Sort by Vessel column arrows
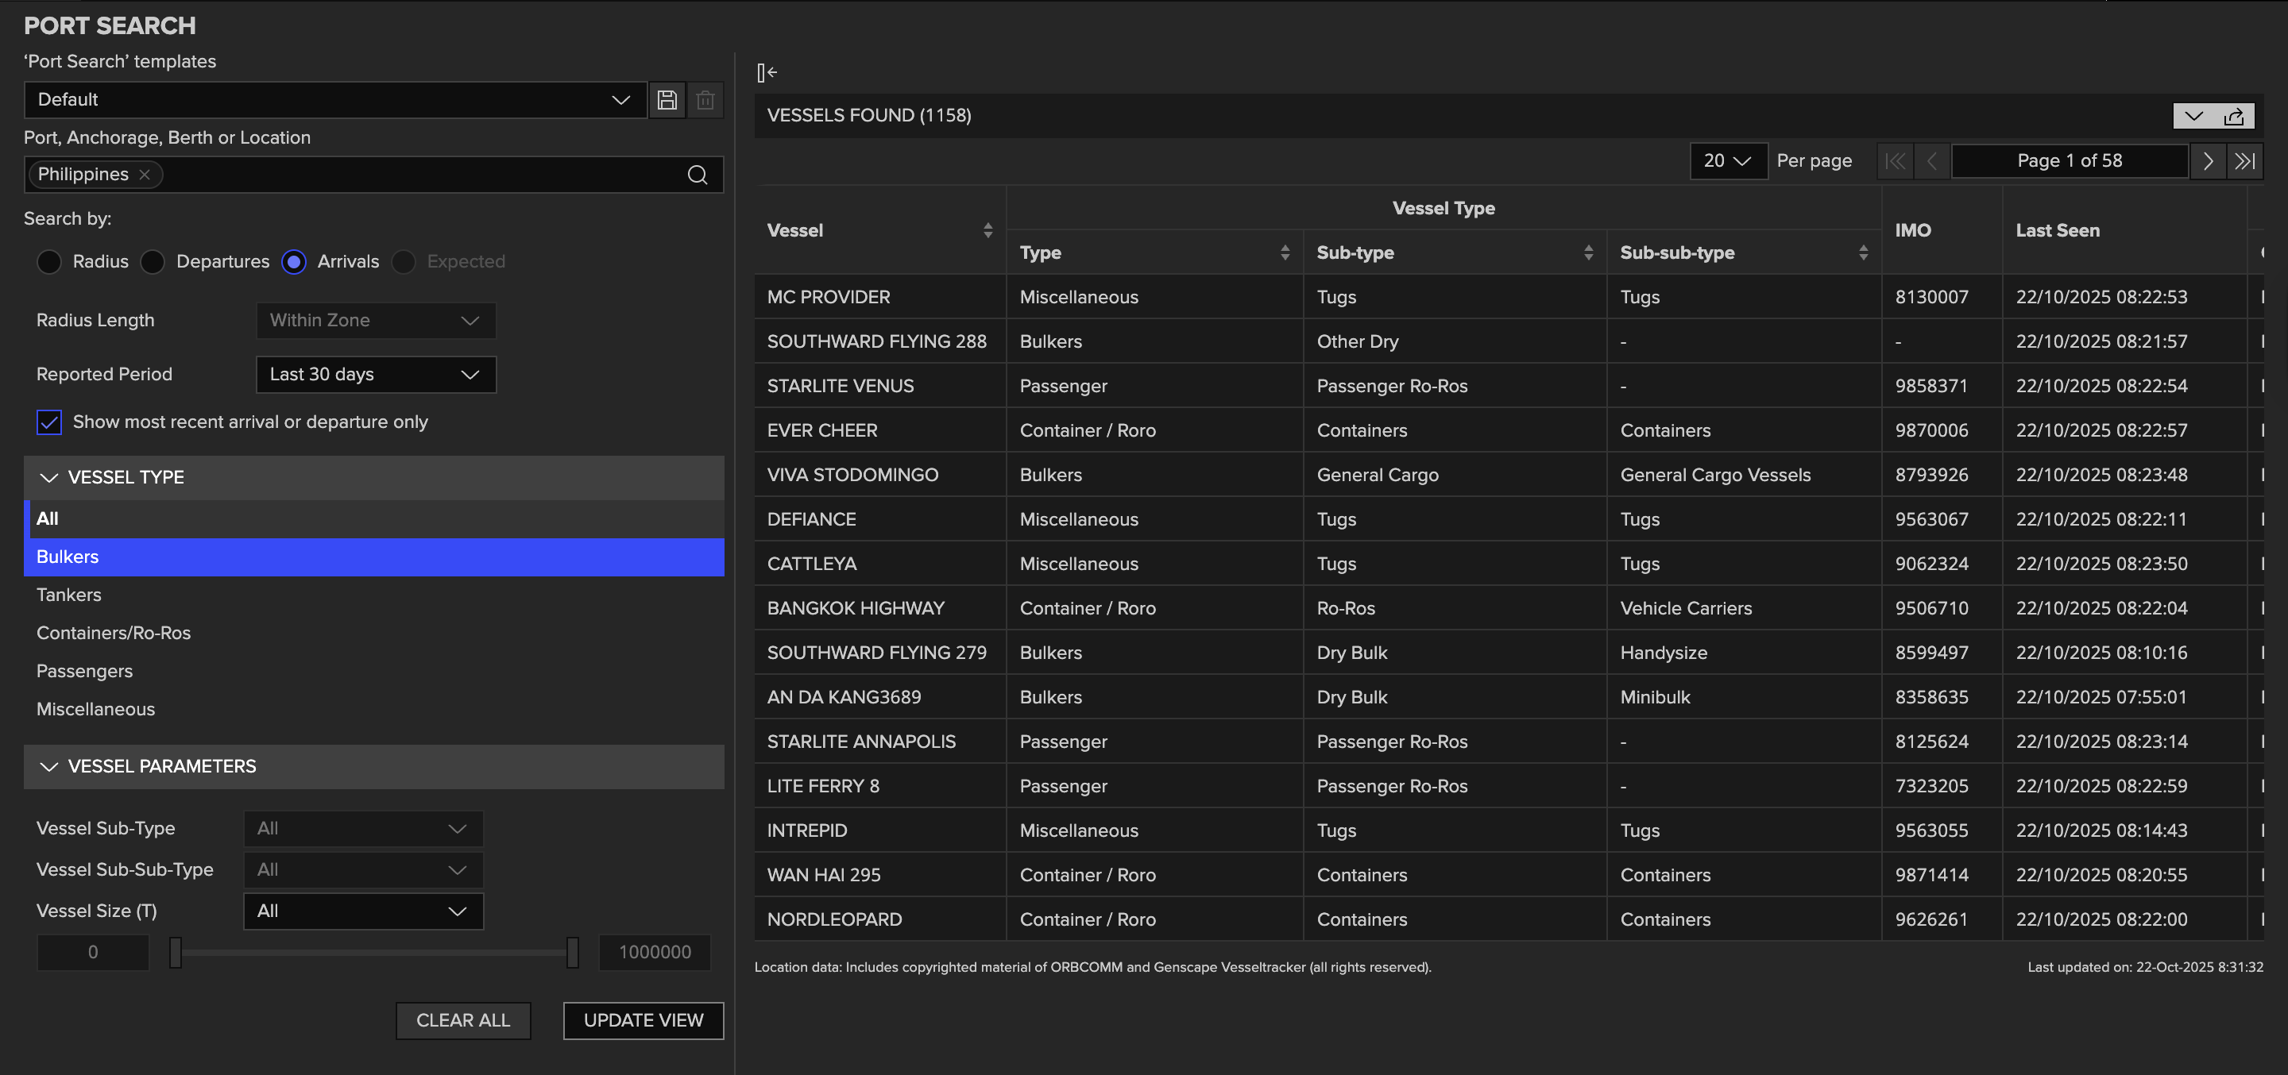The width and height of the screenshot is (2288, 1075). (987, 231)
